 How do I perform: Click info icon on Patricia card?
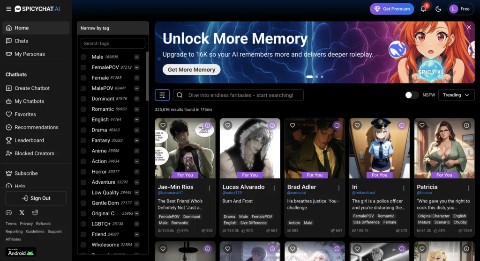coord(466,125)
